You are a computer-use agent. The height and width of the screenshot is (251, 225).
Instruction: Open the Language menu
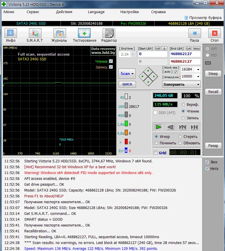point(96,12)
